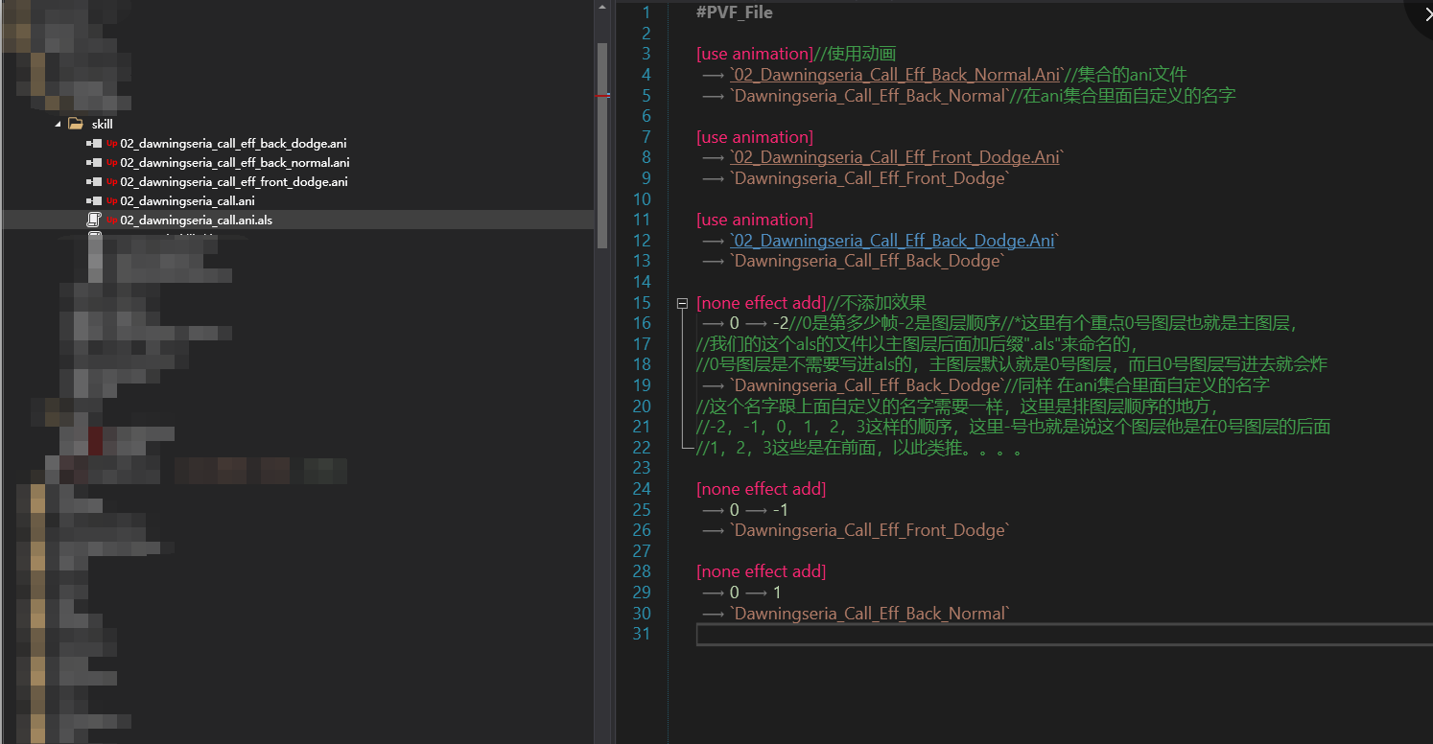This screenshot has width=1433, height=744.
Task: Click line number 24 in the gutter
Action: 641,489
